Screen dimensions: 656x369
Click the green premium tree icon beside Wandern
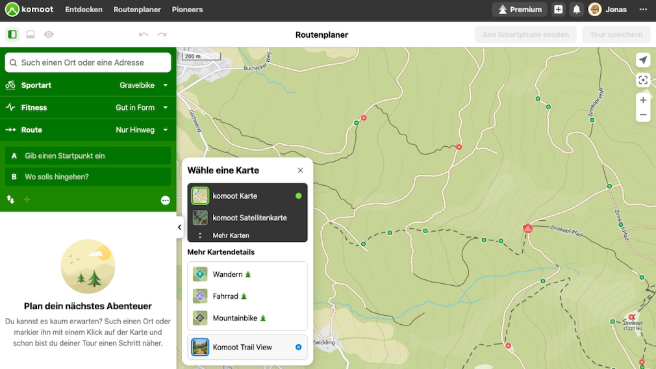pyautogui.click(x=247, y=274)
